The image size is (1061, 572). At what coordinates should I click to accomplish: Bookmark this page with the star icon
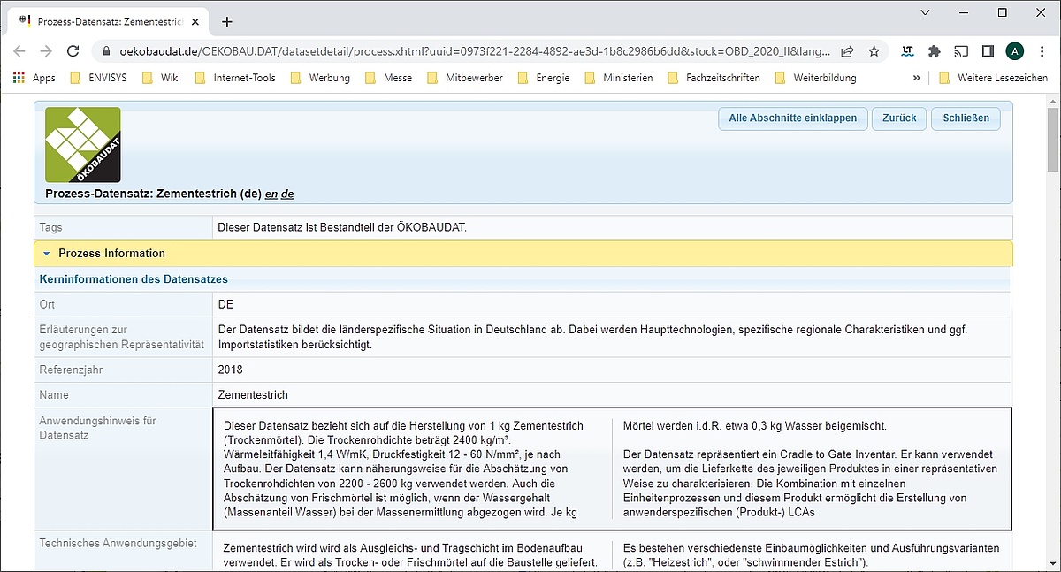point(874,51)
